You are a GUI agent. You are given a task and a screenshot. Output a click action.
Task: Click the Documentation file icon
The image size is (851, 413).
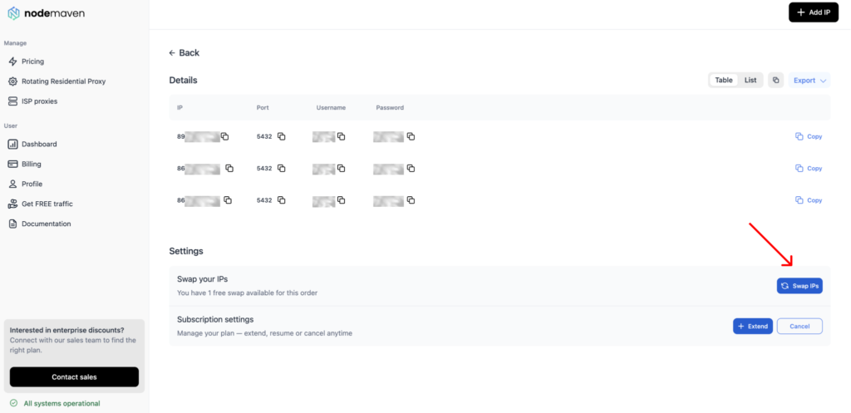[x=13, y=224]
